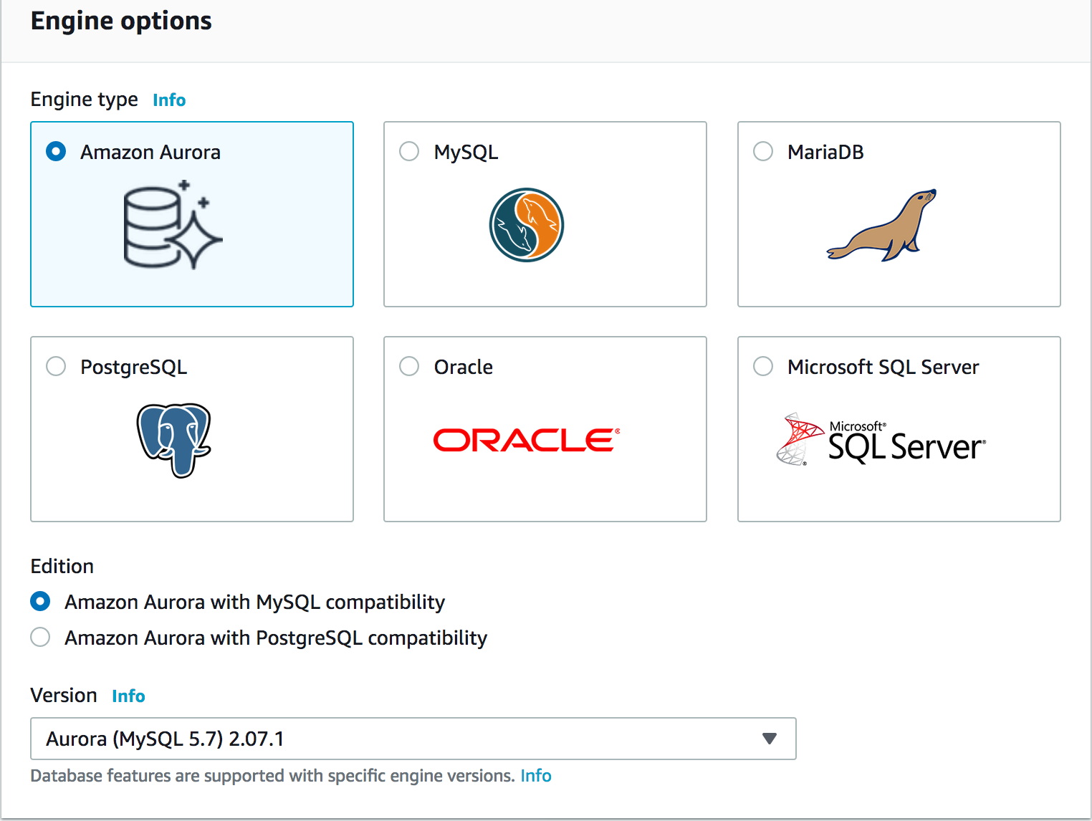The image size is (1092, 821).
Task: Choose the Oracle engine radio button
Action: 409,366
